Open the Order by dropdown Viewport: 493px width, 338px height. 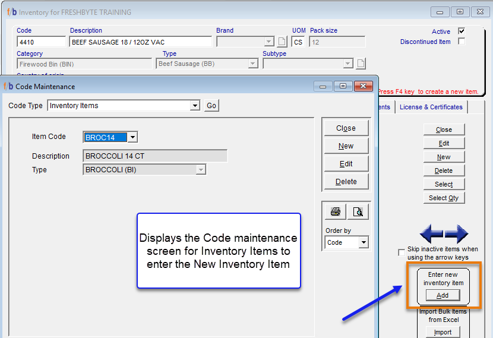363,242
